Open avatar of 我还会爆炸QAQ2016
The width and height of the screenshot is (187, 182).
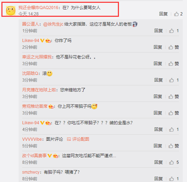click(x=11, y=11)
